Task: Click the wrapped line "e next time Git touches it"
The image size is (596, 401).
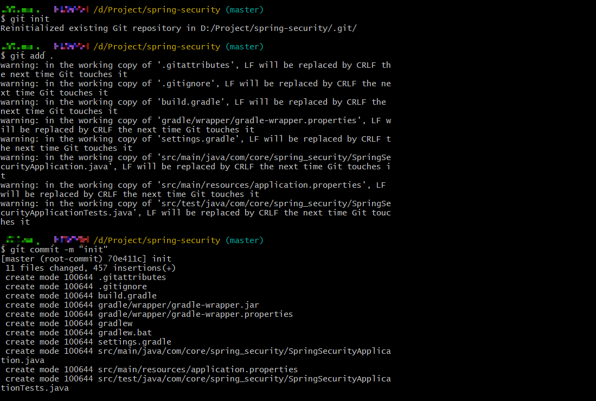Action: tap(64, 74)
